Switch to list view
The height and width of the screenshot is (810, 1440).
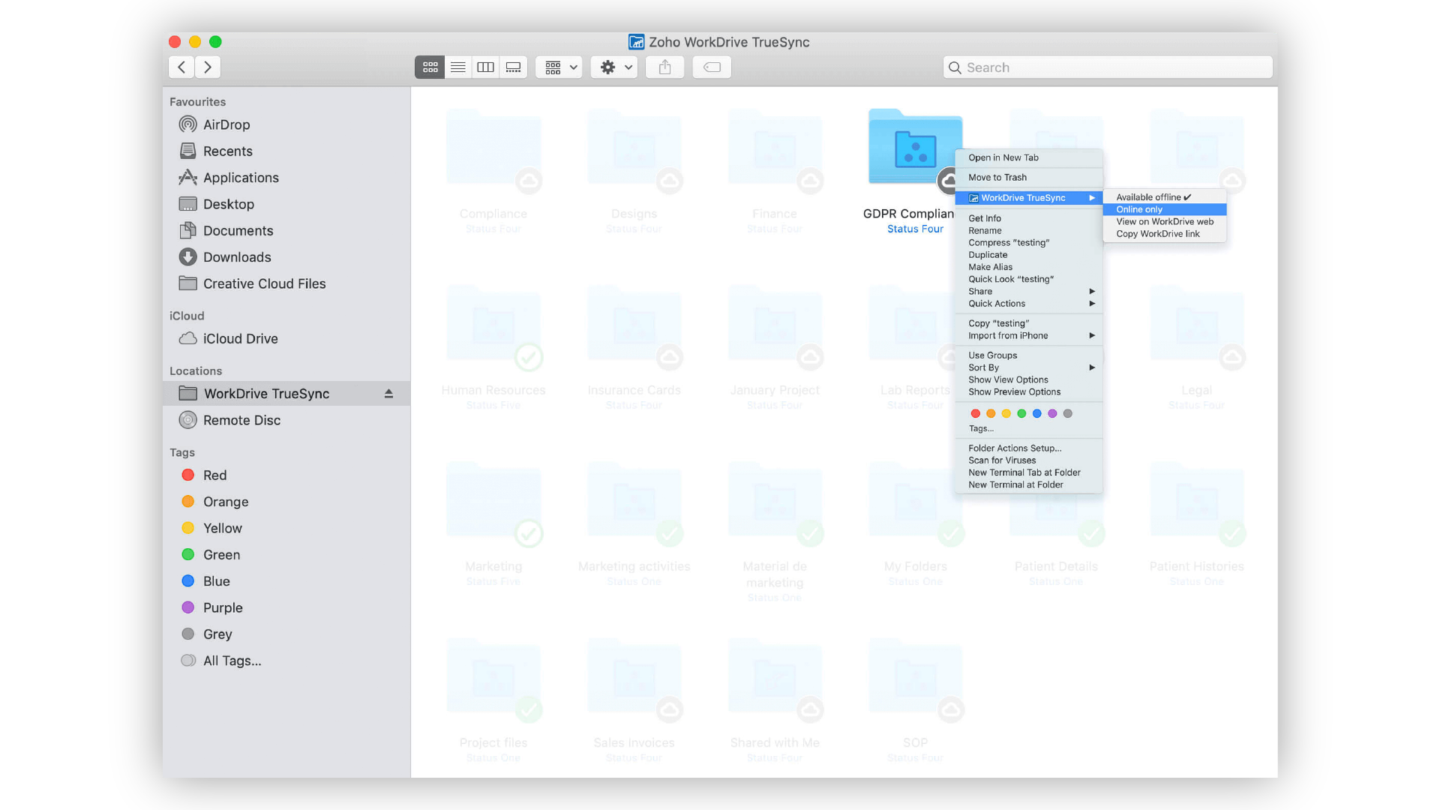click(457, 67)
